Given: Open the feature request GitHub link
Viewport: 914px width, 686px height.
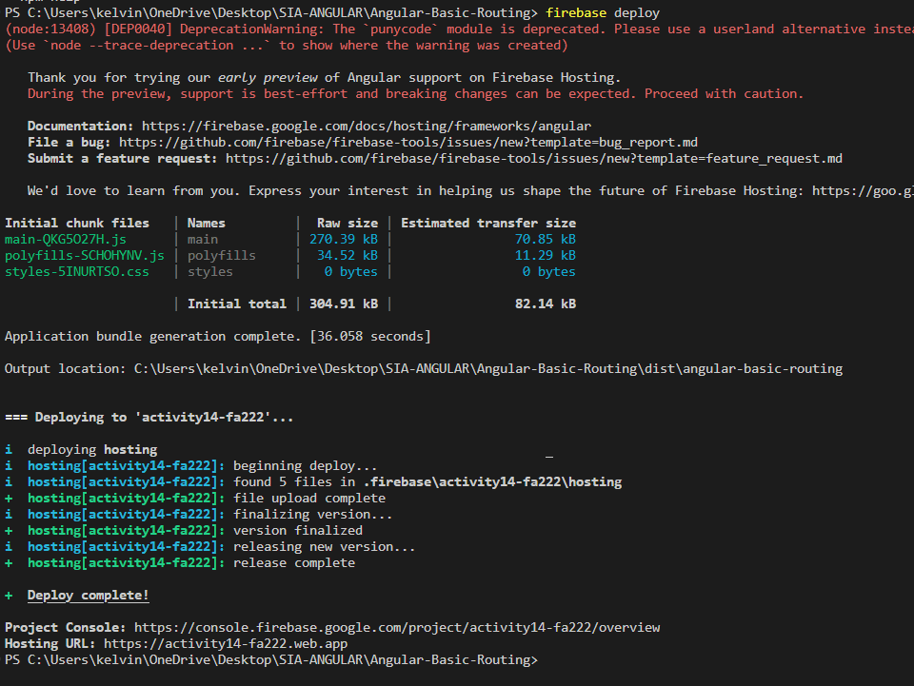Looking at the screenshot, I should click(x=533, y=158).
